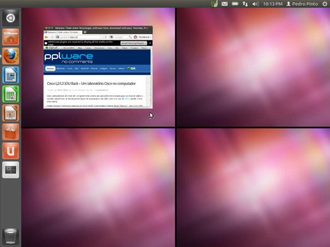Click the green network monitor indicator icon

tap(214, 4)
